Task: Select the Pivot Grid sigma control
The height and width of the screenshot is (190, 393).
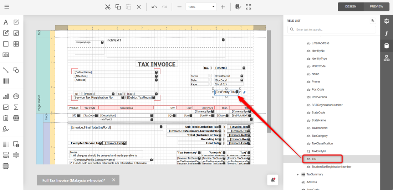Action: (16, 107)
